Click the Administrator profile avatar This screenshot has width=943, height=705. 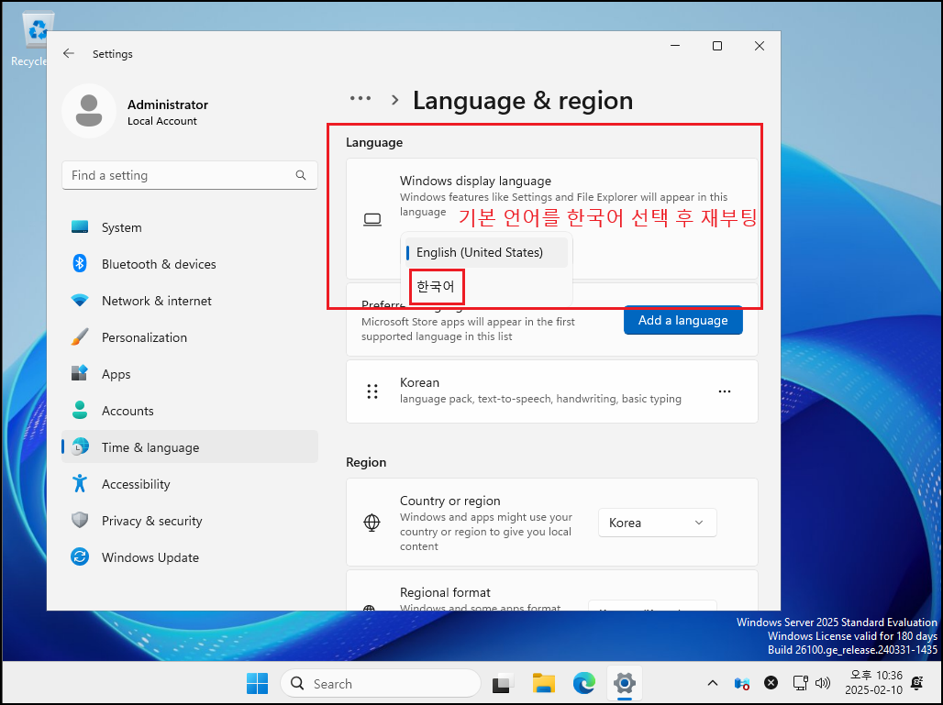pos(89,111)
